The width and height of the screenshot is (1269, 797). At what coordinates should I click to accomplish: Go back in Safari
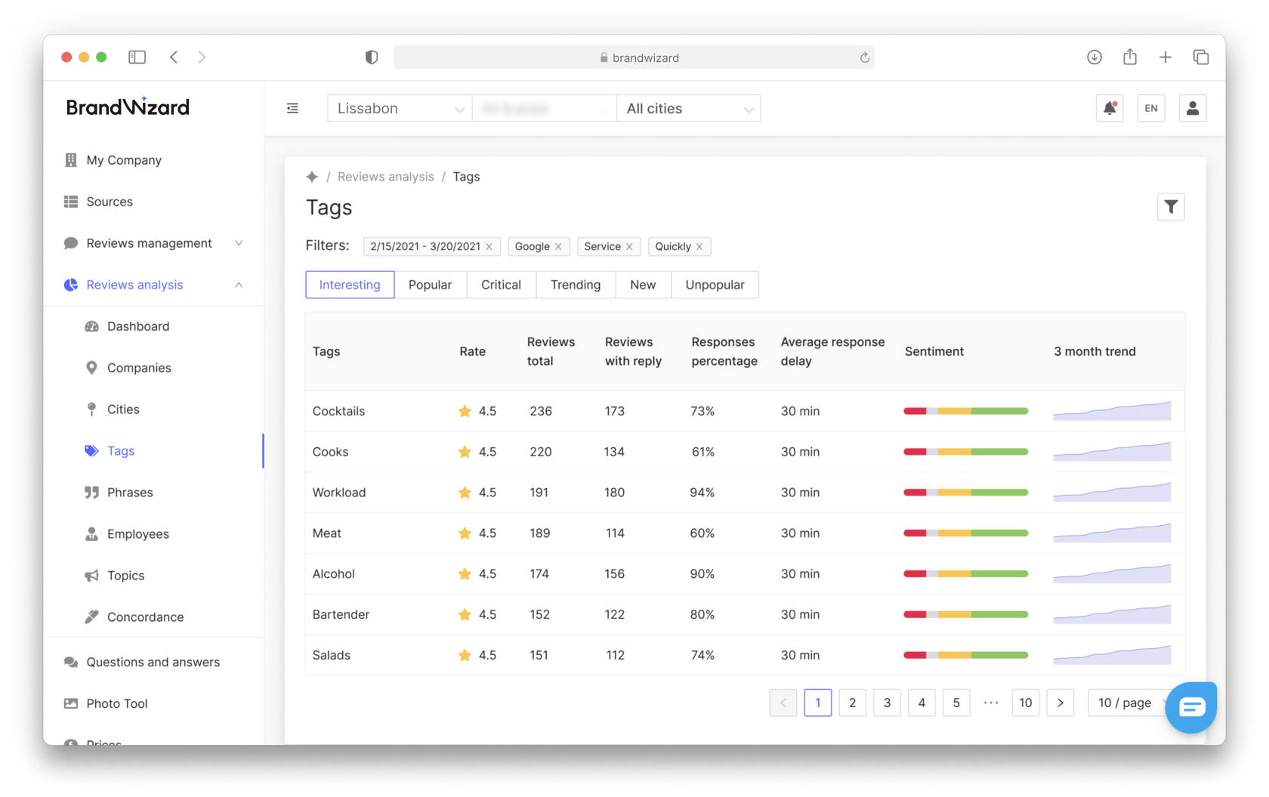click(x=174, y=57)
